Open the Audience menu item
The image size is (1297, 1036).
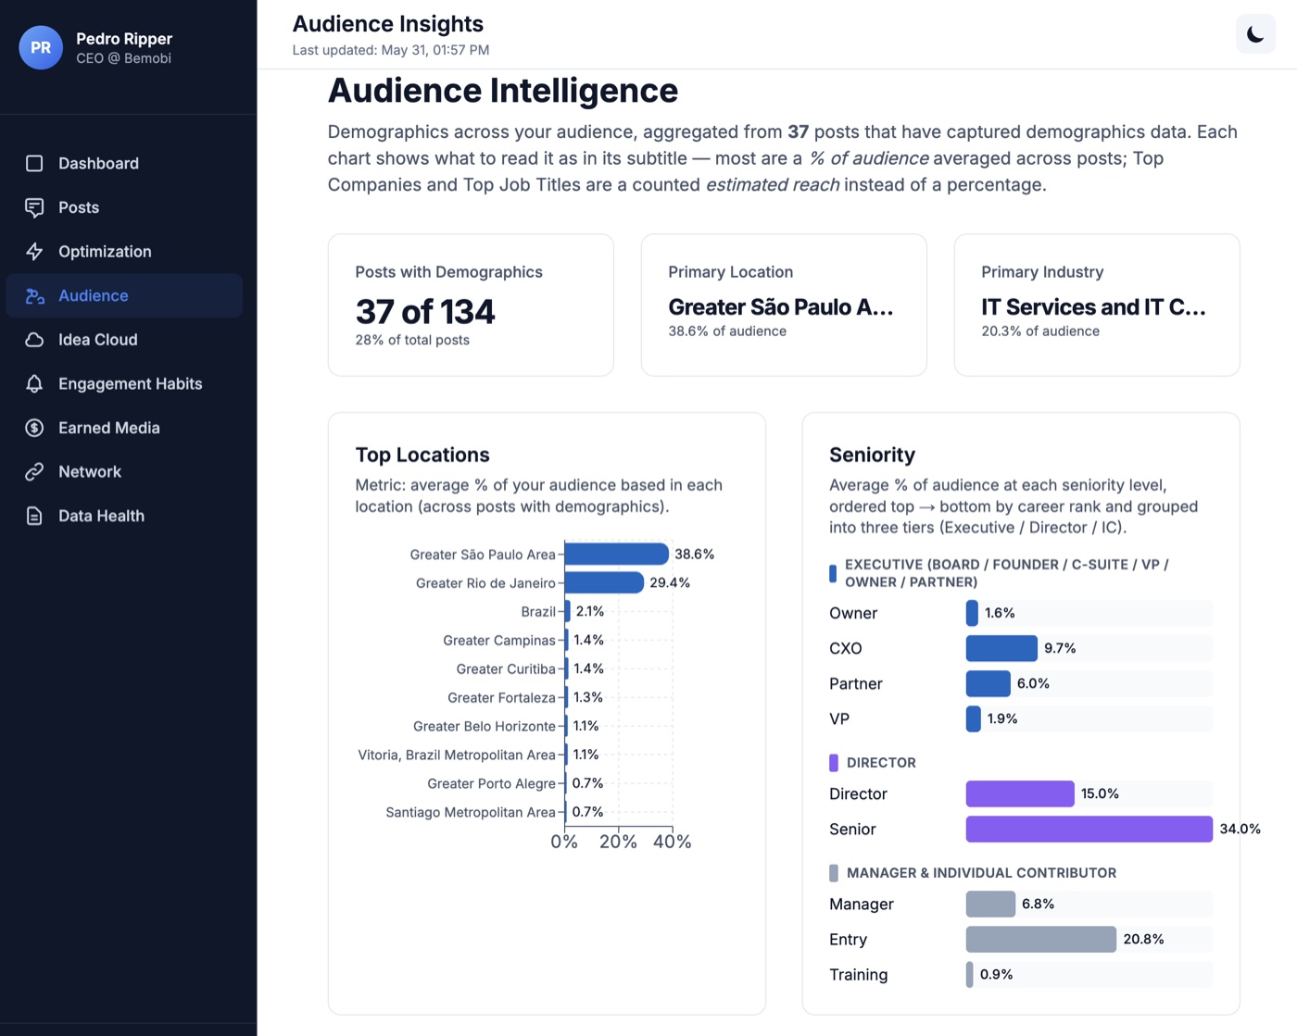pyautogui.click(x=124, y=295)
